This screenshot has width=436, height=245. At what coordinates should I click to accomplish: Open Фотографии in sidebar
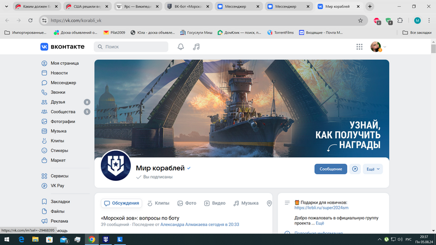[x=63, y=121]
